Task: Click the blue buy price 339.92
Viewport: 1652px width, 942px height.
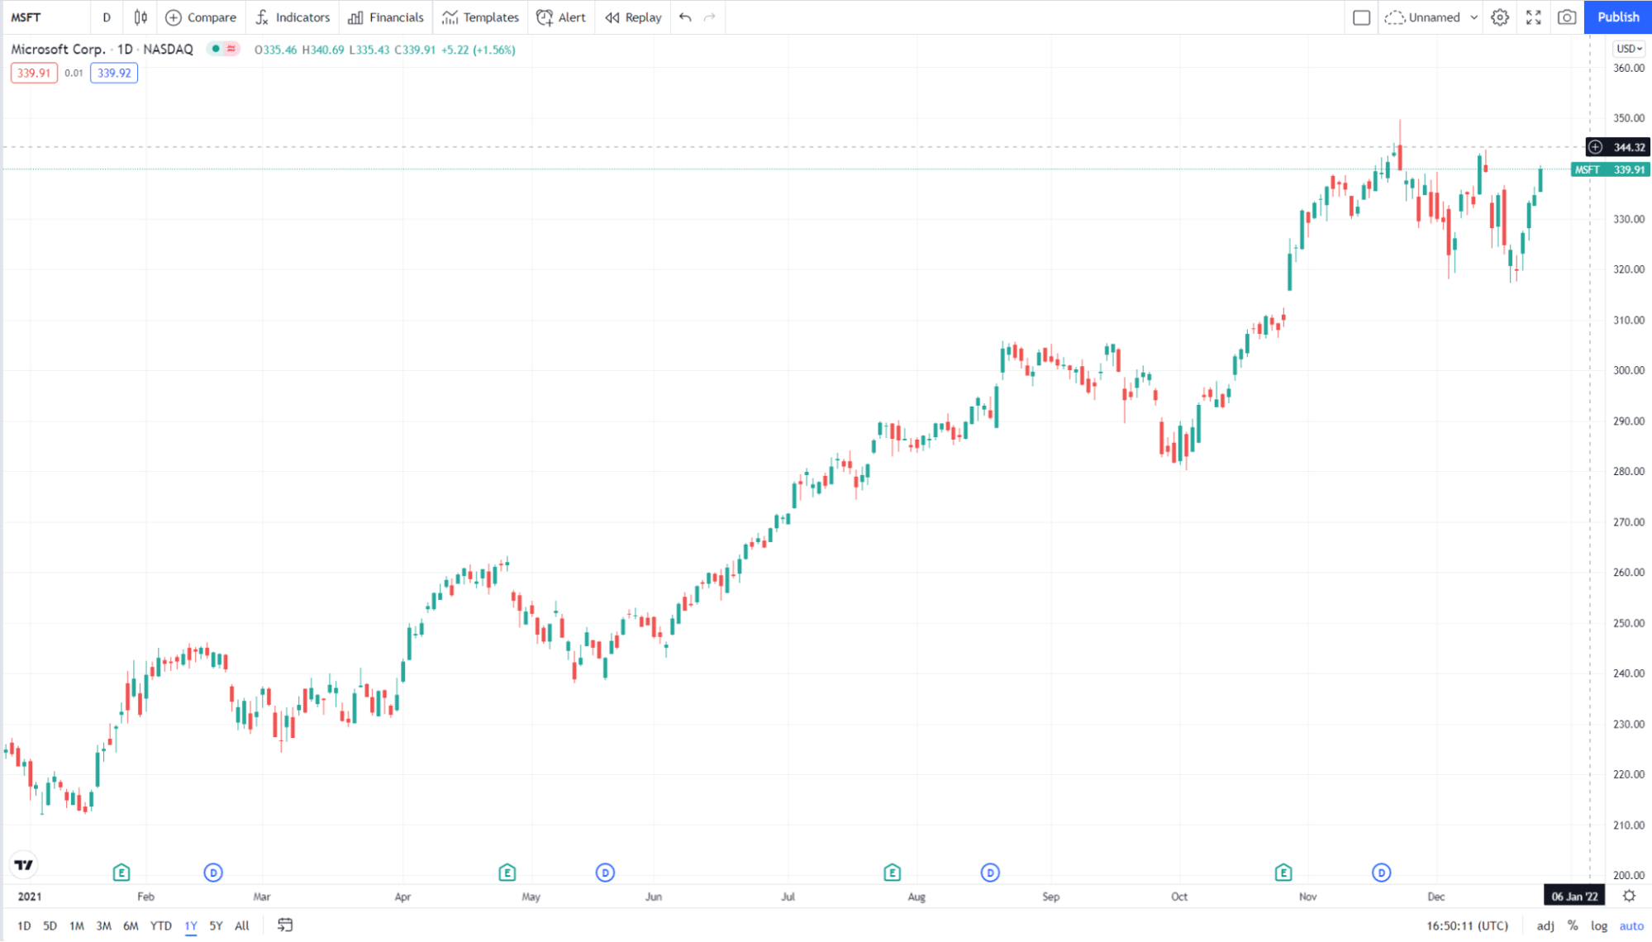Action: (114, 73)
